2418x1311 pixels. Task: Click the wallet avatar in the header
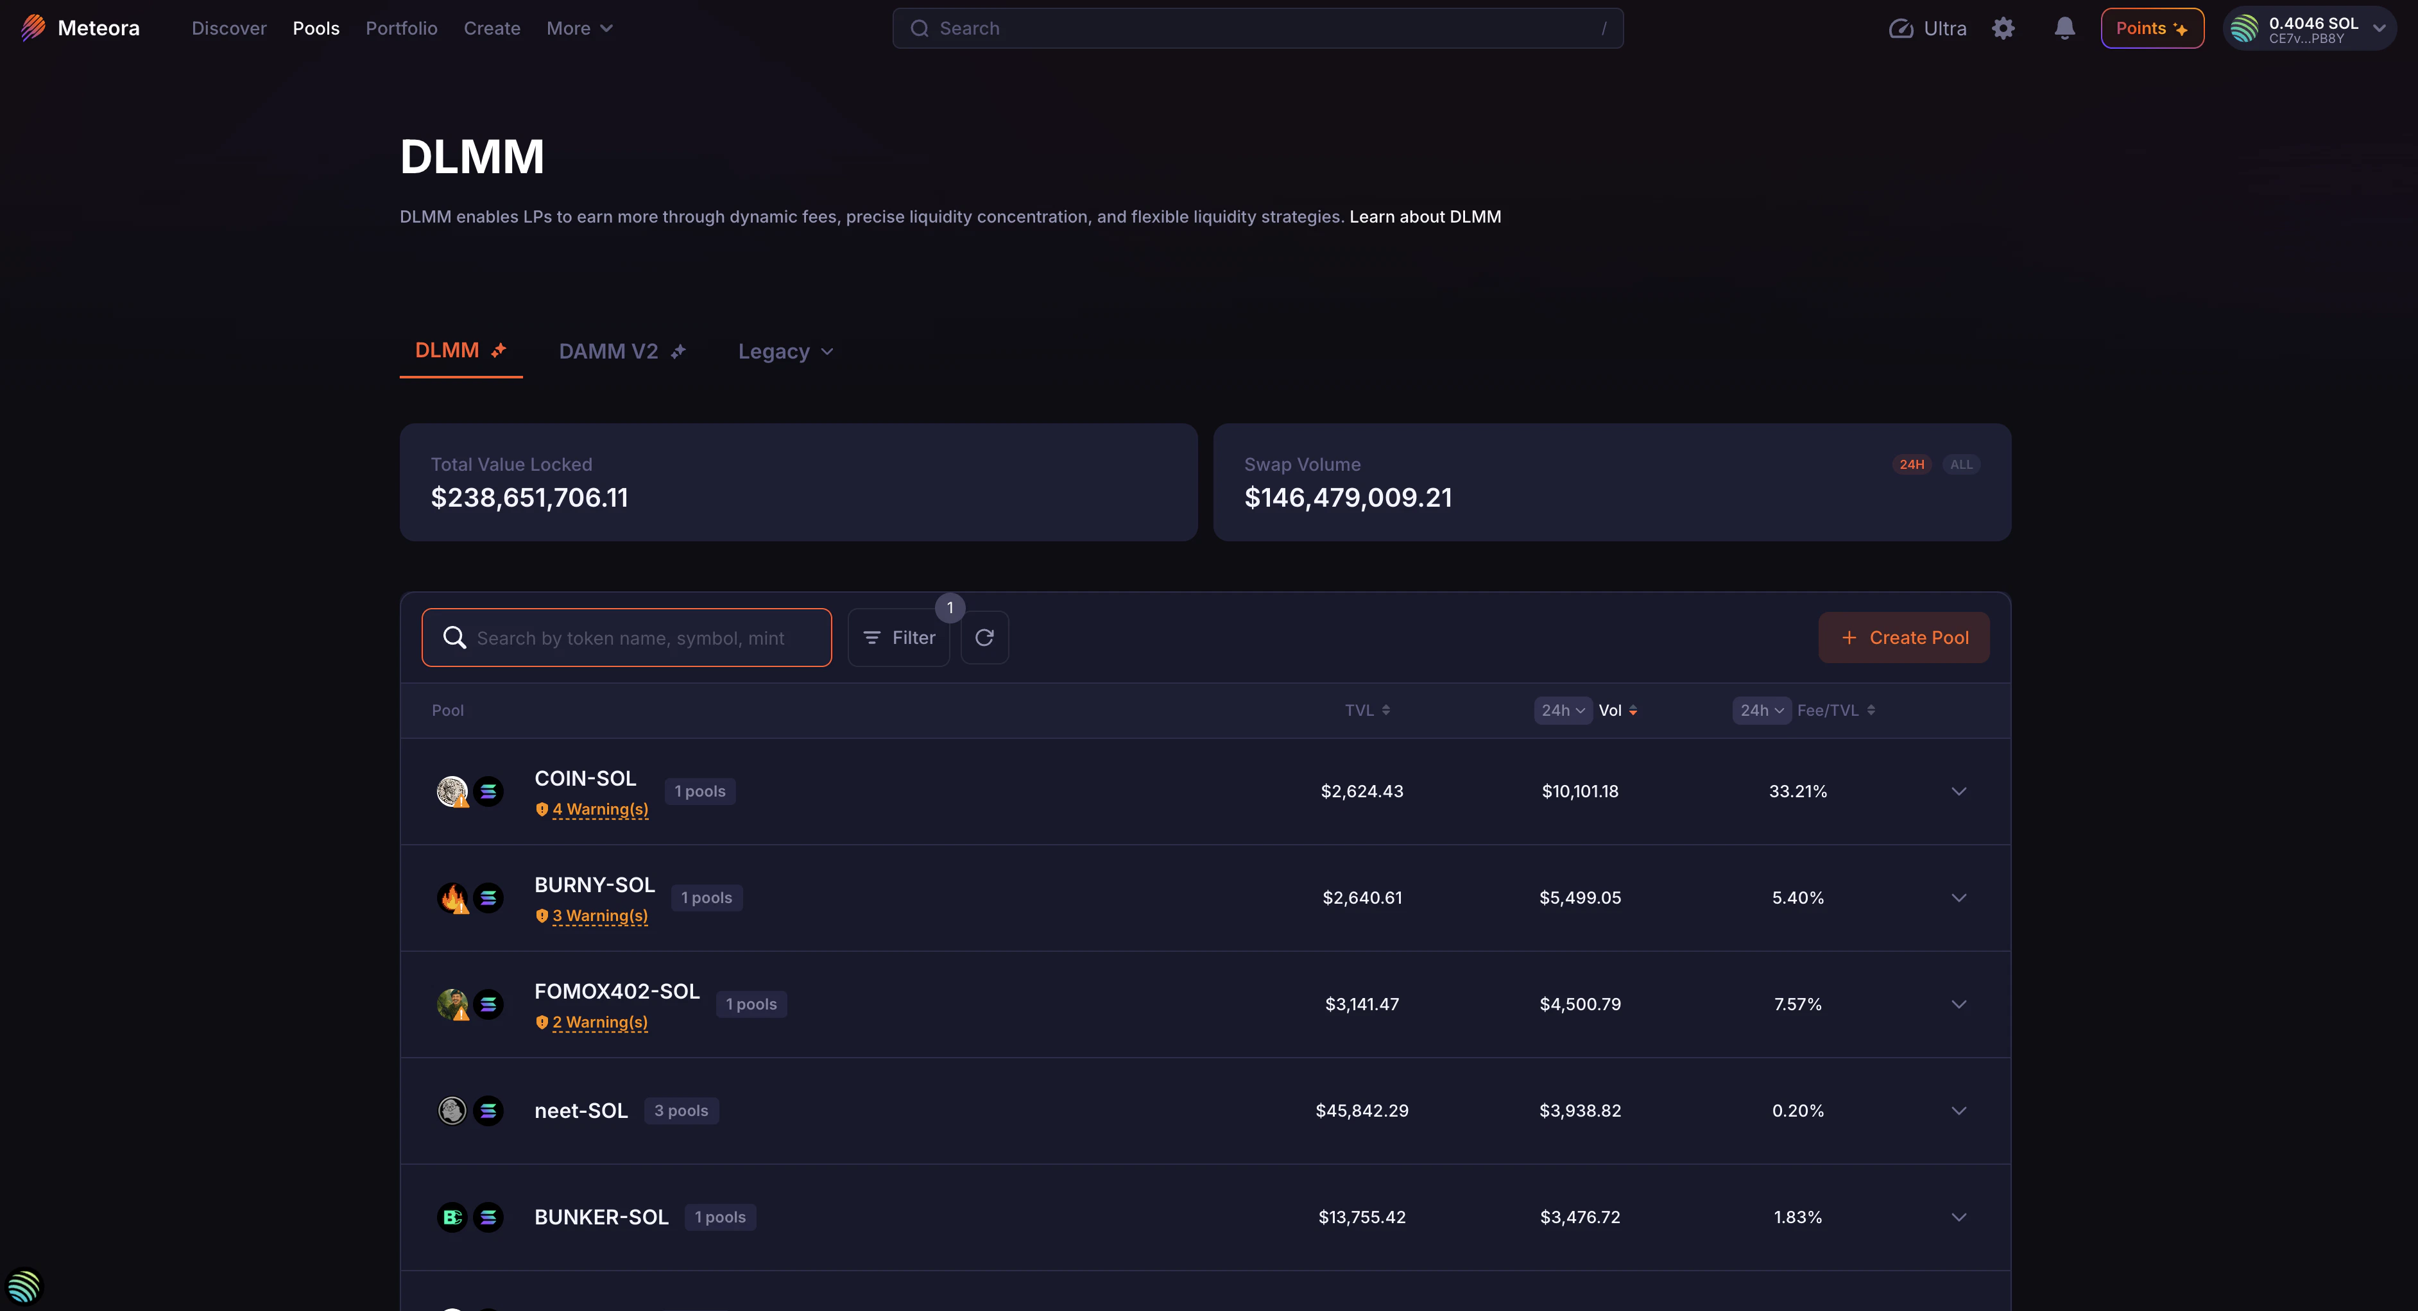(x=2244, y=28)
